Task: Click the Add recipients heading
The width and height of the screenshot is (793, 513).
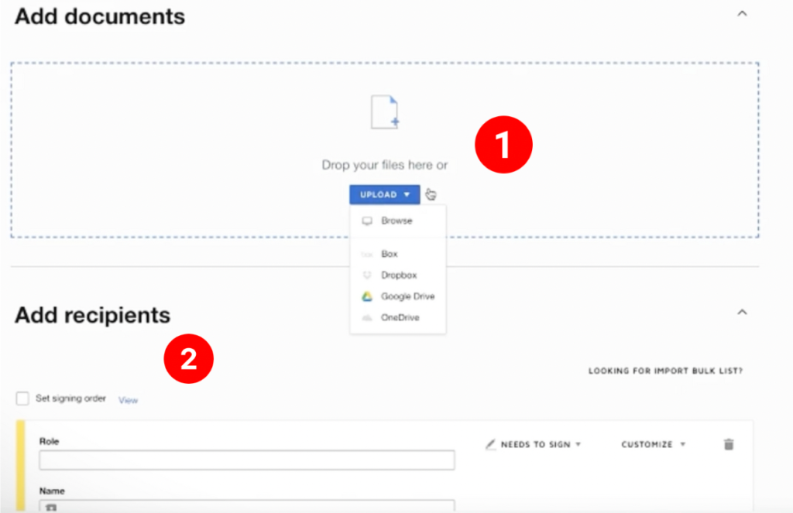Action: pyautogui.click(x=93, y=315)
